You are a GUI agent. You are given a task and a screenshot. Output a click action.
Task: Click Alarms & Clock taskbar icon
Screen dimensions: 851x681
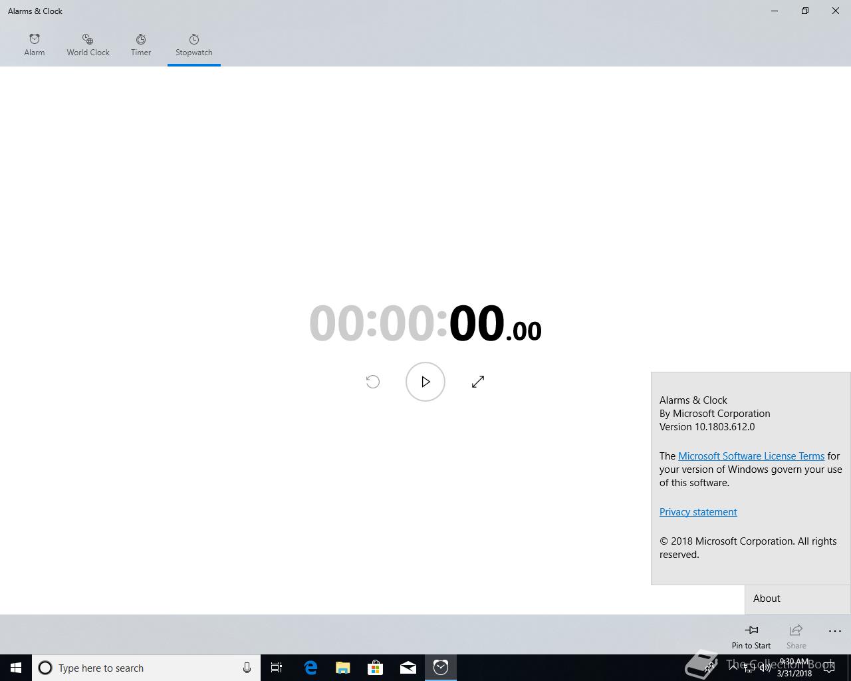pyautogui.click(x=441, y=668)
